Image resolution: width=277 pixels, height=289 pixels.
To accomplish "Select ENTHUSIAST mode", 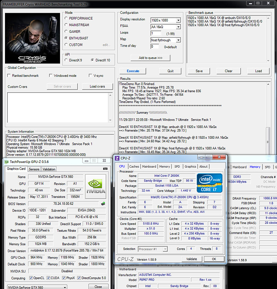I will (x=66, y=38).
